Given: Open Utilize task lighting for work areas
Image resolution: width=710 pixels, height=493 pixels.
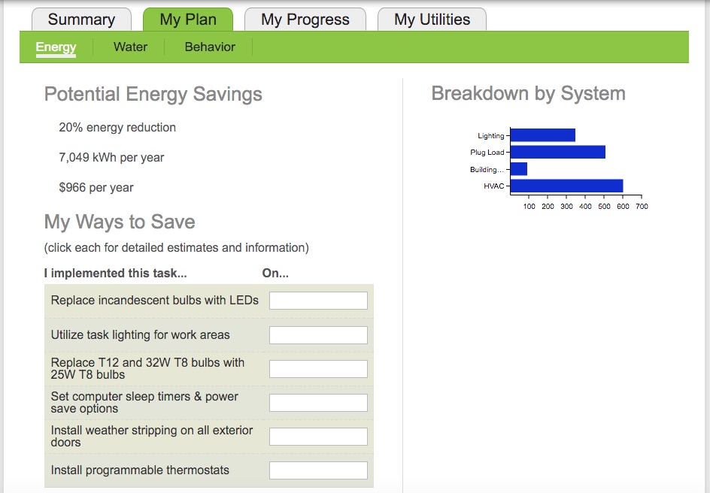Looking at the screenshot, I should [140, 334].
